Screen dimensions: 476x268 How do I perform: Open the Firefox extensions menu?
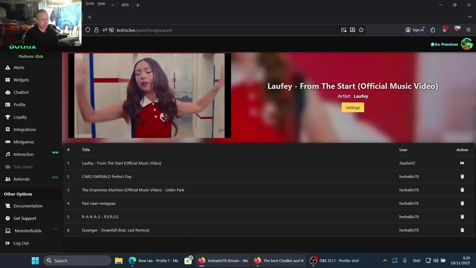click(433, 30)
